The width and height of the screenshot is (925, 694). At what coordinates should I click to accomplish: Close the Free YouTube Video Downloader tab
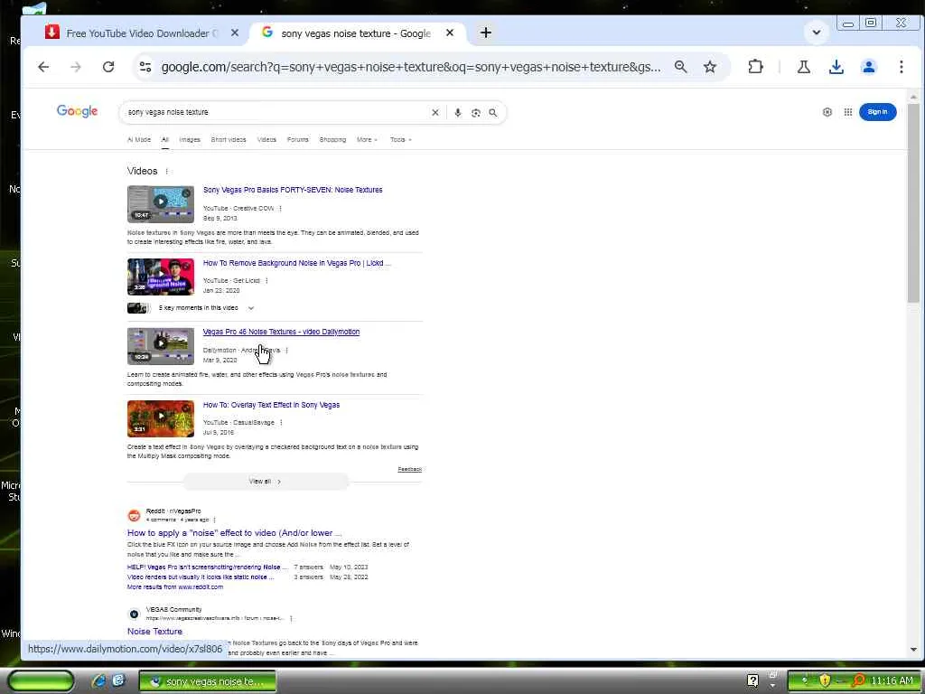tap(235, 33)
